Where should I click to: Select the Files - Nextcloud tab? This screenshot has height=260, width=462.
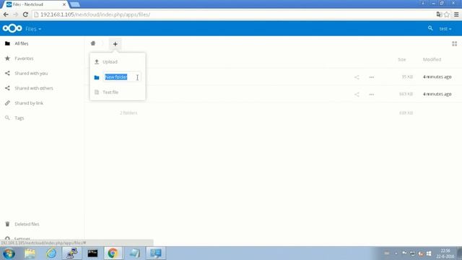tap(35, 4)
